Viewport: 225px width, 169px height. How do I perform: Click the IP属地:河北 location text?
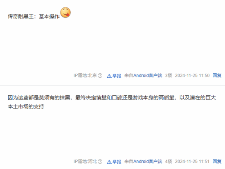85,162
